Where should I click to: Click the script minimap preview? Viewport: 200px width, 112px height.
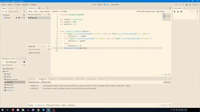tap(167, 17)
